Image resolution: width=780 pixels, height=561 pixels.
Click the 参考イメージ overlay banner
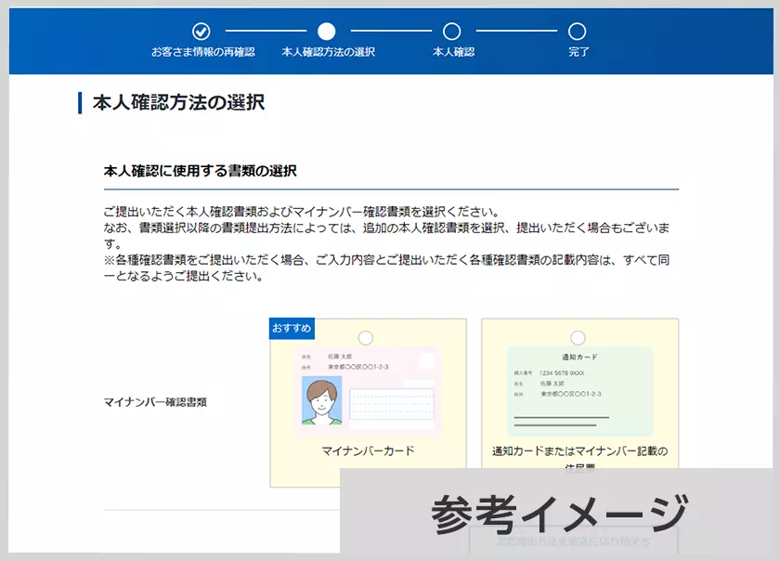tap(559, 513)
